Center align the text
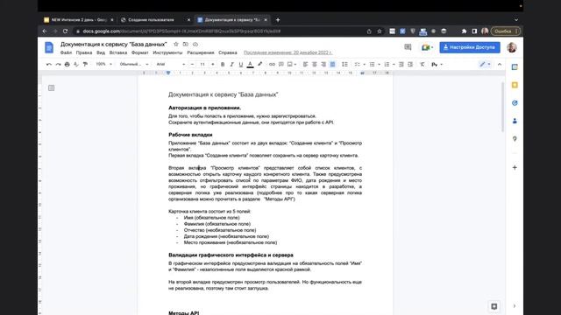The height and width of the screenshot is (315, 561). click(315, 64)
